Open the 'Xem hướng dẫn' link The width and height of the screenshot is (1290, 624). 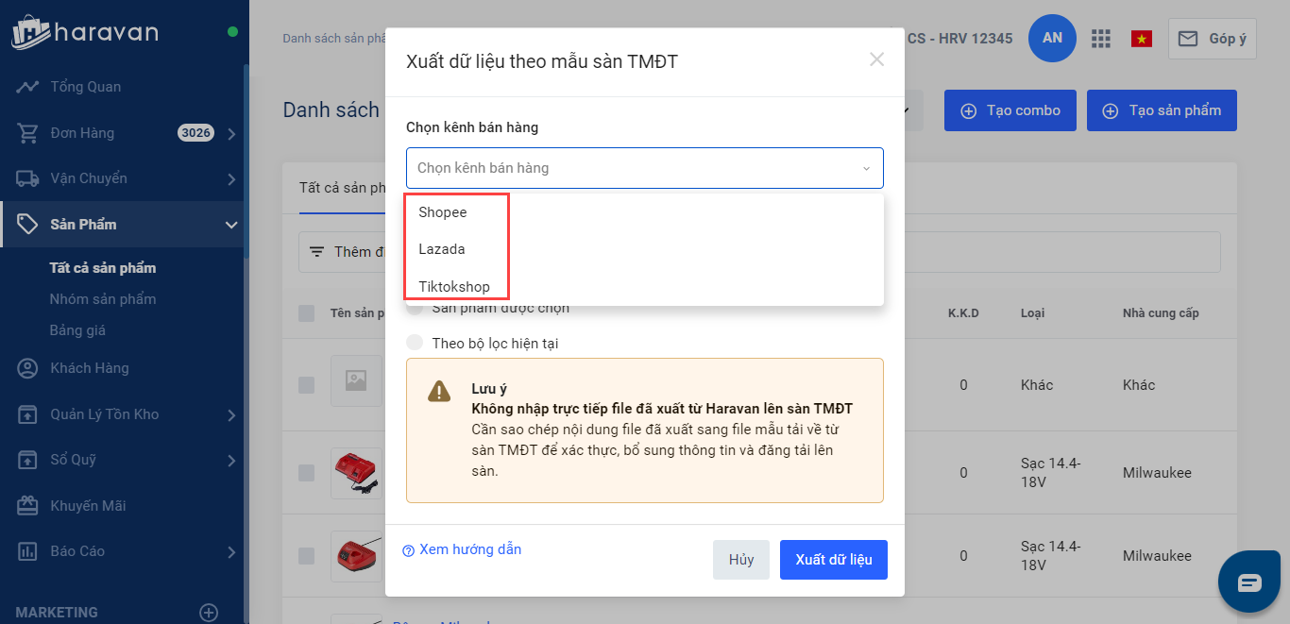coord(469,549)
